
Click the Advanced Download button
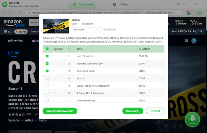point(60,111)
